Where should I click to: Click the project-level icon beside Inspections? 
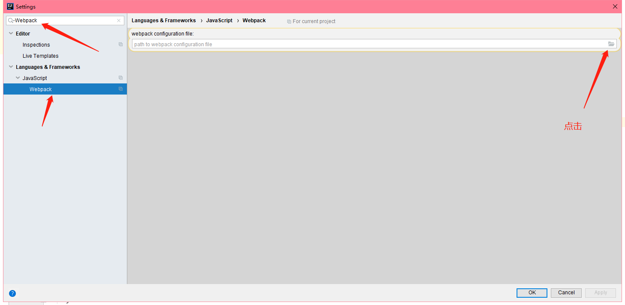point(120,44)
